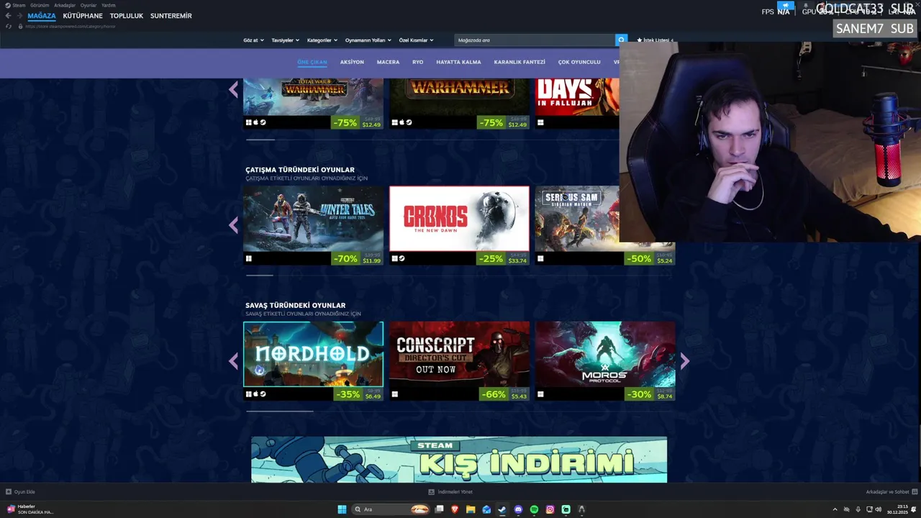Select the MACERA category tab
Viewport: 921px width, 518px height.
(388, 62)
